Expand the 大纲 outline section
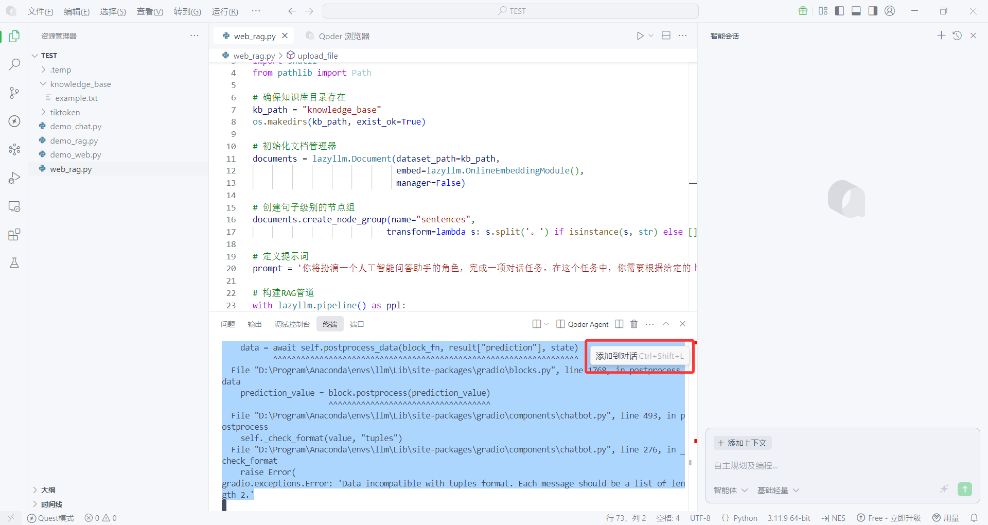988x525 pixels. [x=48, y=490]
